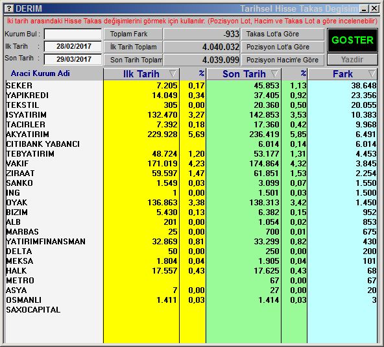Screen dimensions: 384x347
Task: Select the ISYATIRIM row
Action: [x=191, y=114]
